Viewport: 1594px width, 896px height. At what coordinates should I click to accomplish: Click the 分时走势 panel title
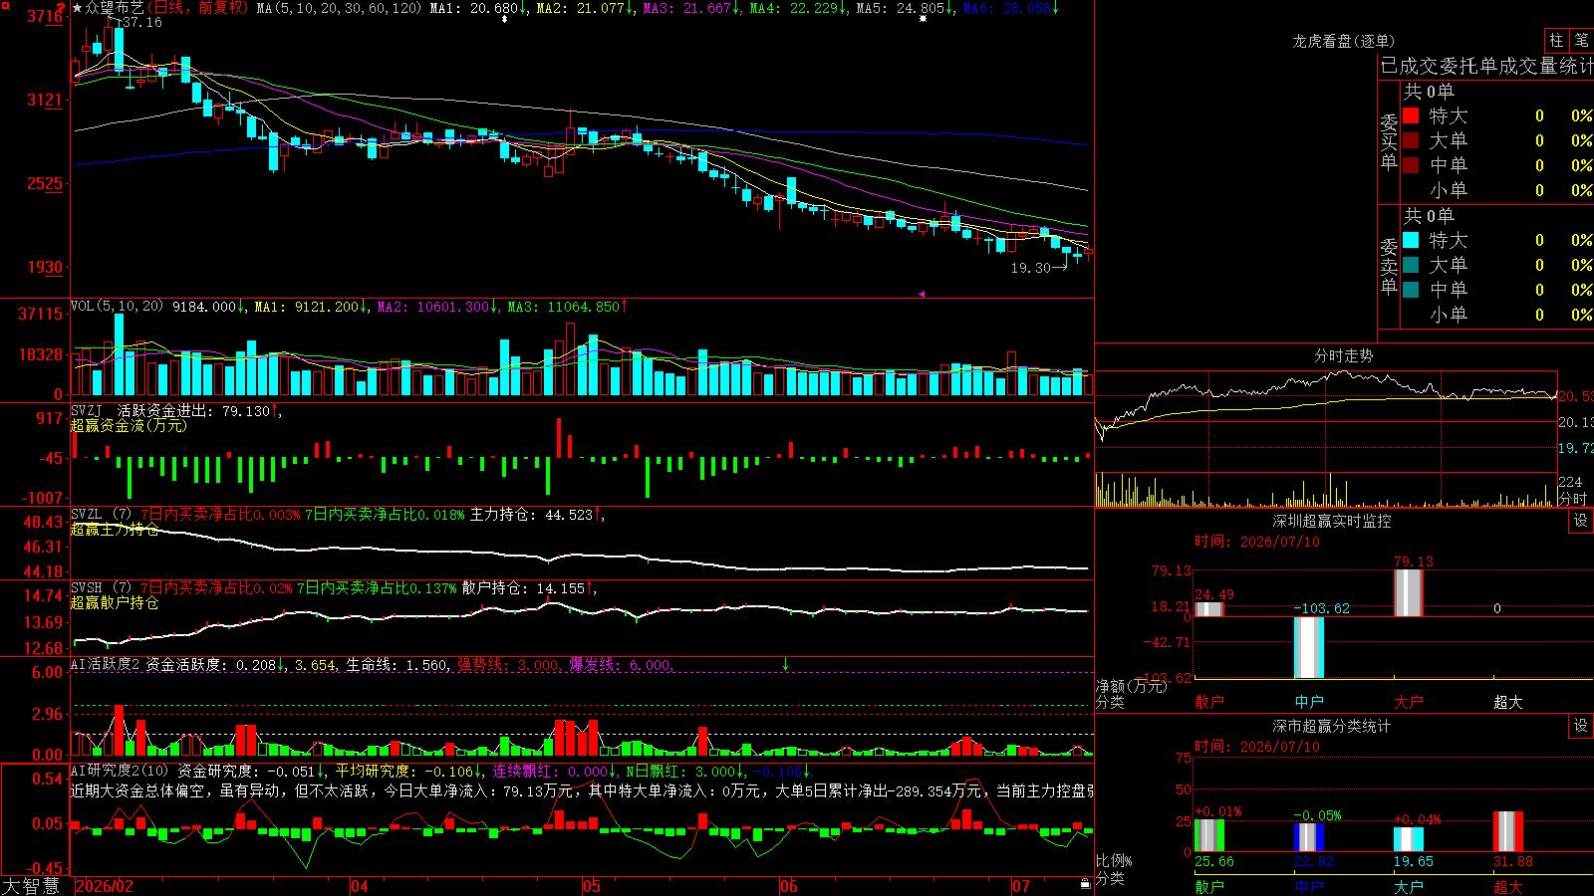[1344, 355]
